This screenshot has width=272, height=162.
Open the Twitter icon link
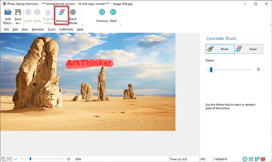[257, 159]
